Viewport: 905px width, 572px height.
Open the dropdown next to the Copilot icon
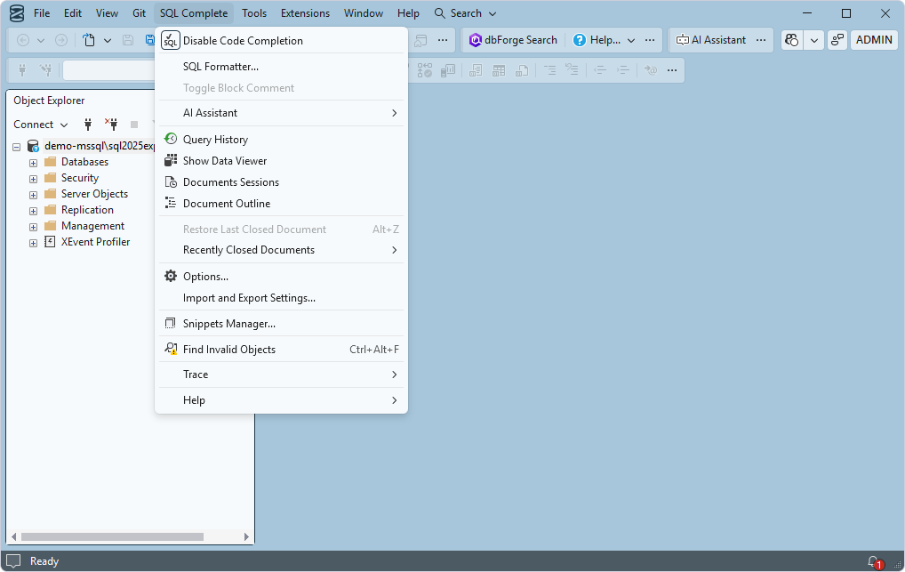[813, 40]
